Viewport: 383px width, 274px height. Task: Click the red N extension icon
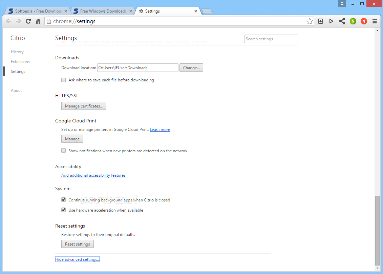(x=364, y=21)
